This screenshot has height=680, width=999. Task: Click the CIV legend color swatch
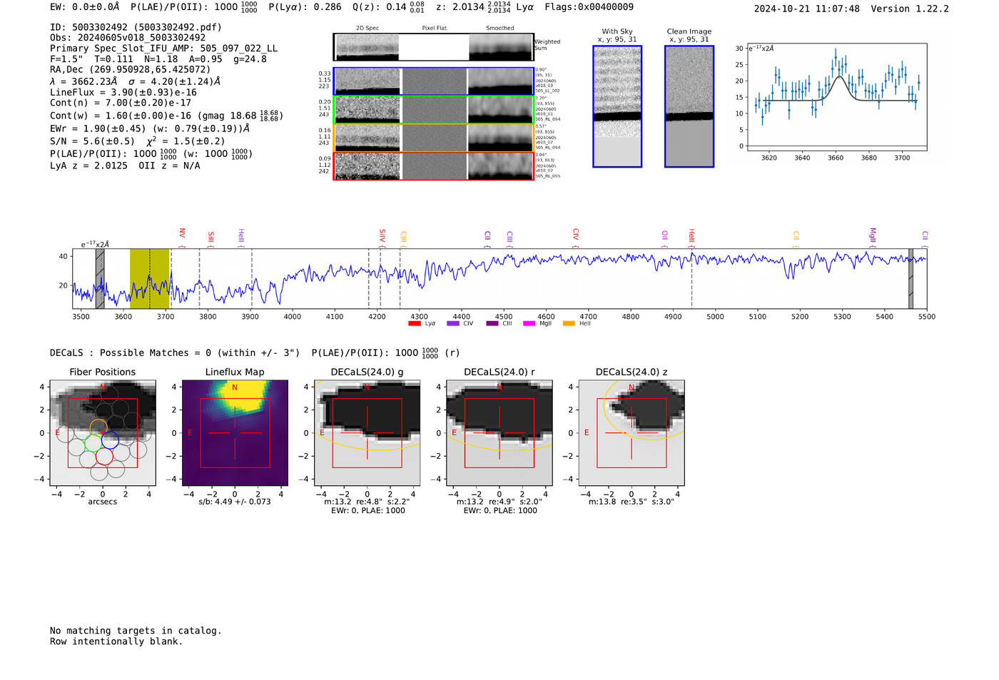(452, 324)
